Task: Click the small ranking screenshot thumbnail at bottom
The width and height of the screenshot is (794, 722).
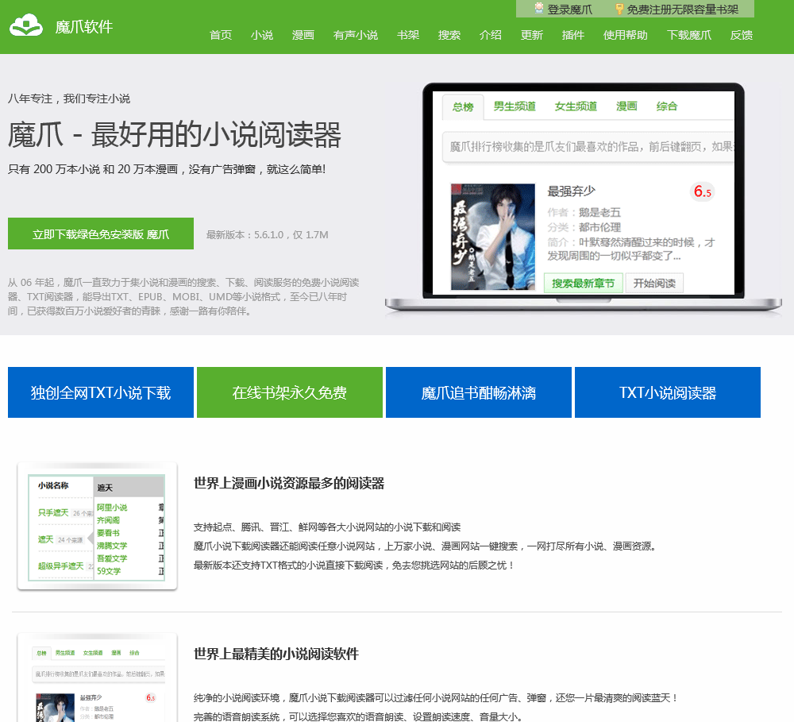Action: coord(97,678)
